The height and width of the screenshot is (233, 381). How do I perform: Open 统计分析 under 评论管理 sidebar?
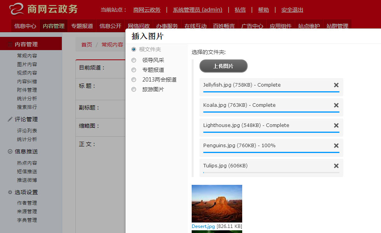(27, 139)
